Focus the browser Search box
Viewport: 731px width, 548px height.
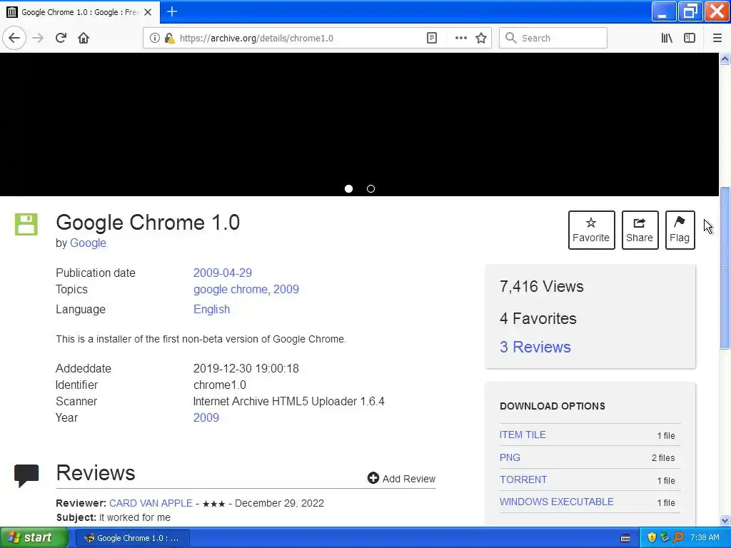(x=553, y=39)
